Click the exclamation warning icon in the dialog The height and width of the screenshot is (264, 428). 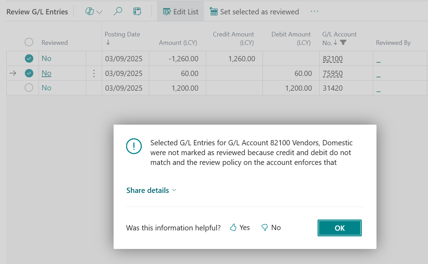point(134,146)
